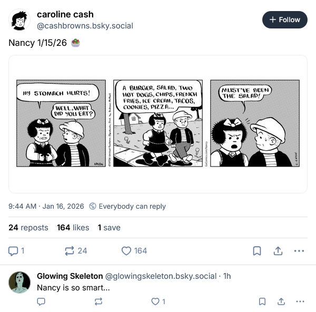
Task: Save Glowing Skeleton's reply with the bookmark
Action: coord(262,301)
